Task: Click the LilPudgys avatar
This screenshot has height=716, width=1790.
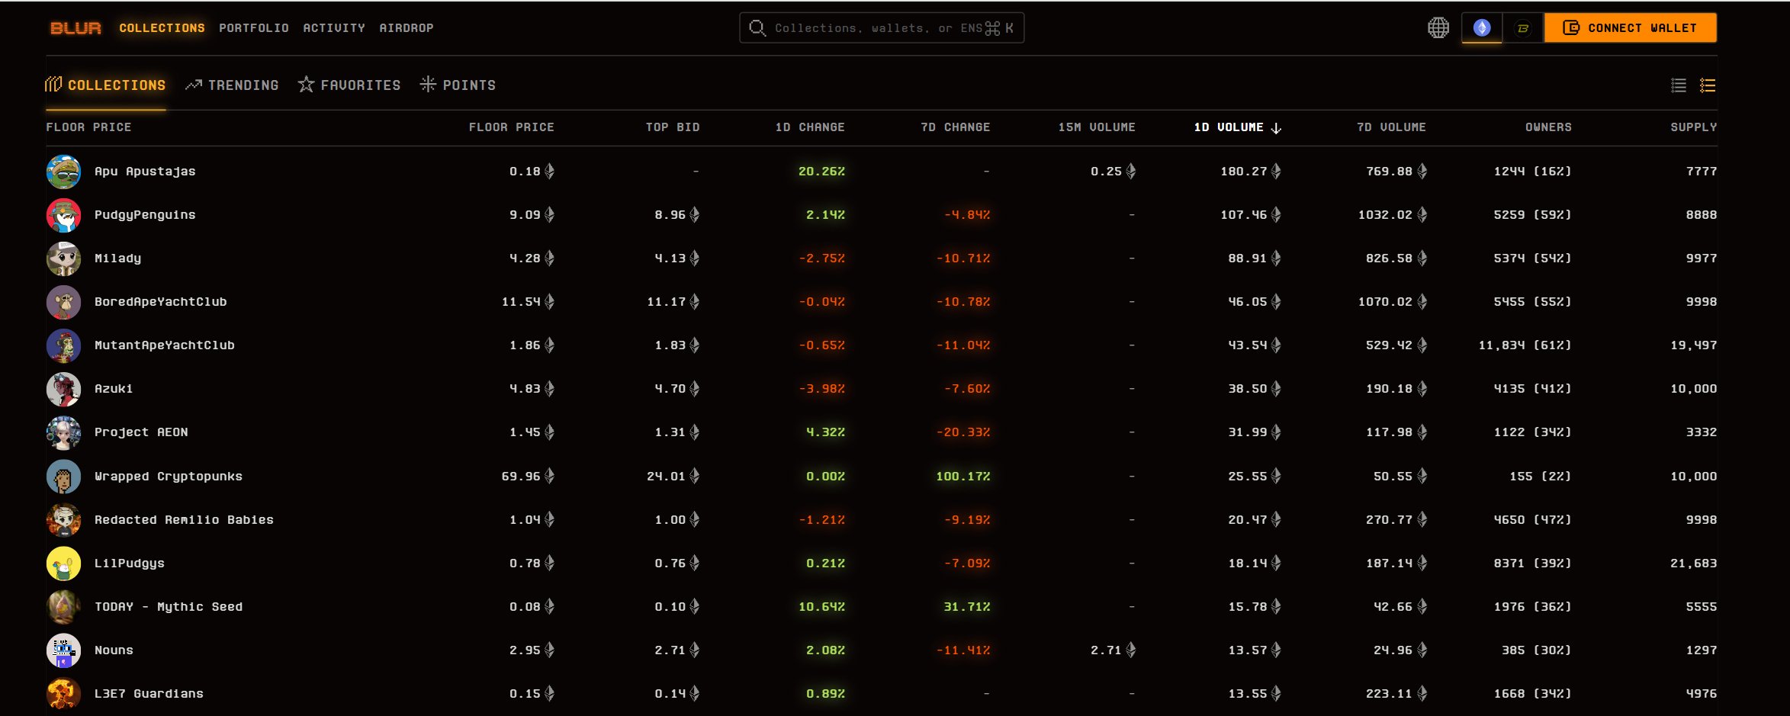Action: click(63, 563)
